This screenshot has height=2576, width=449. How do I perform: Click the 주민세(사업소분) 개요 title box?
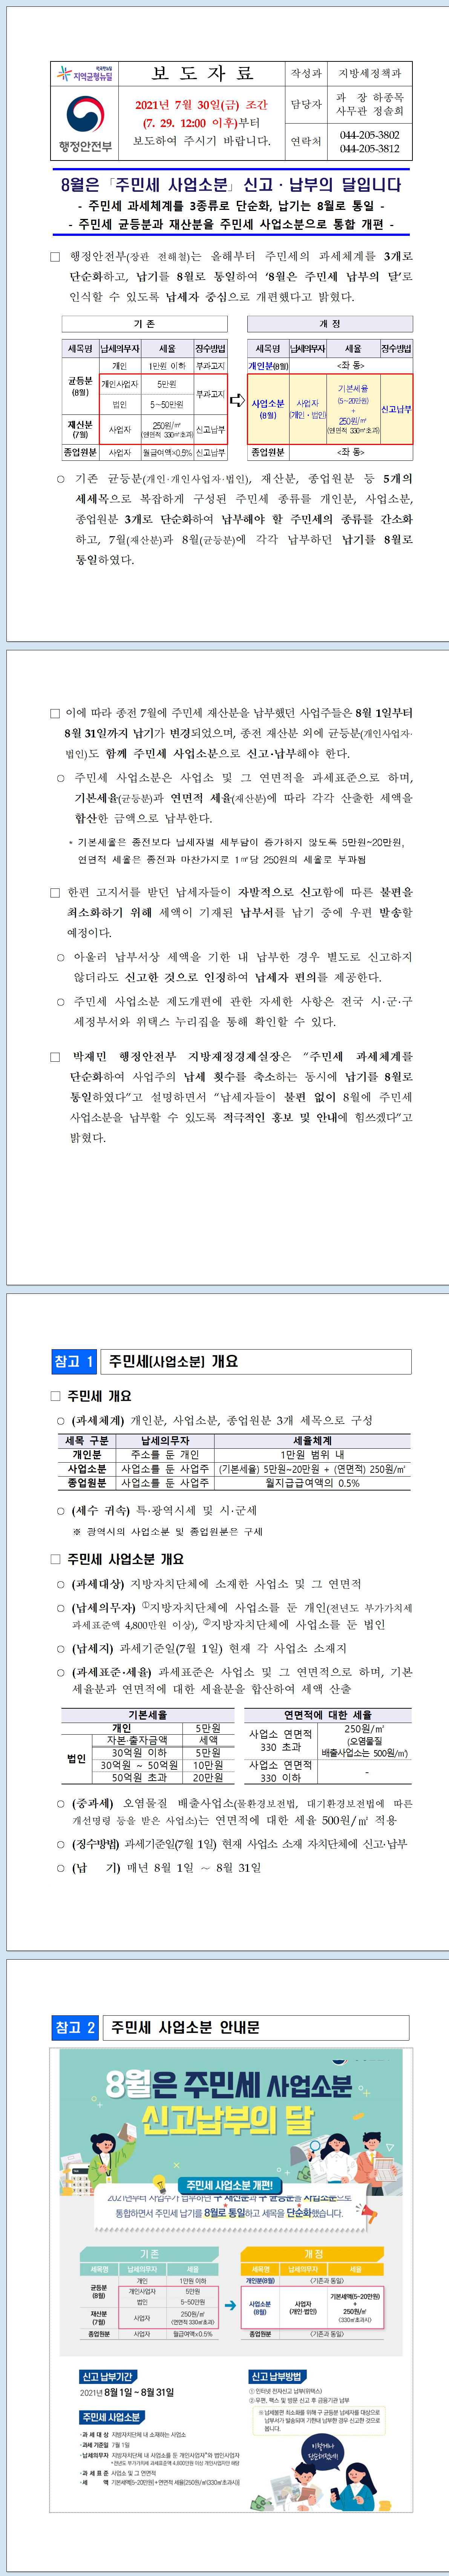256,1361
